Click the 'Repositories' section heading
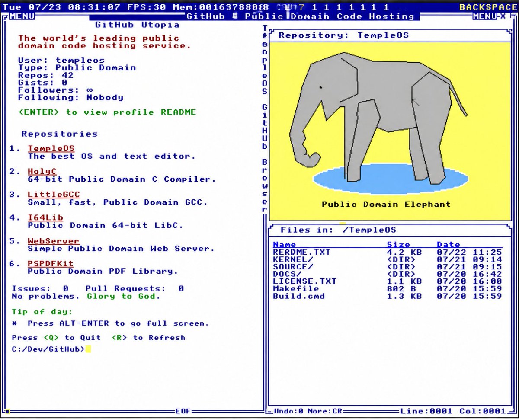 [59, 134]
